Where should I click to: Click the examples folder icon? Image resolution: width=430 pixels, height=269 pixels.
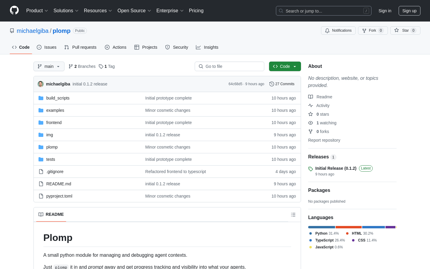41,110
